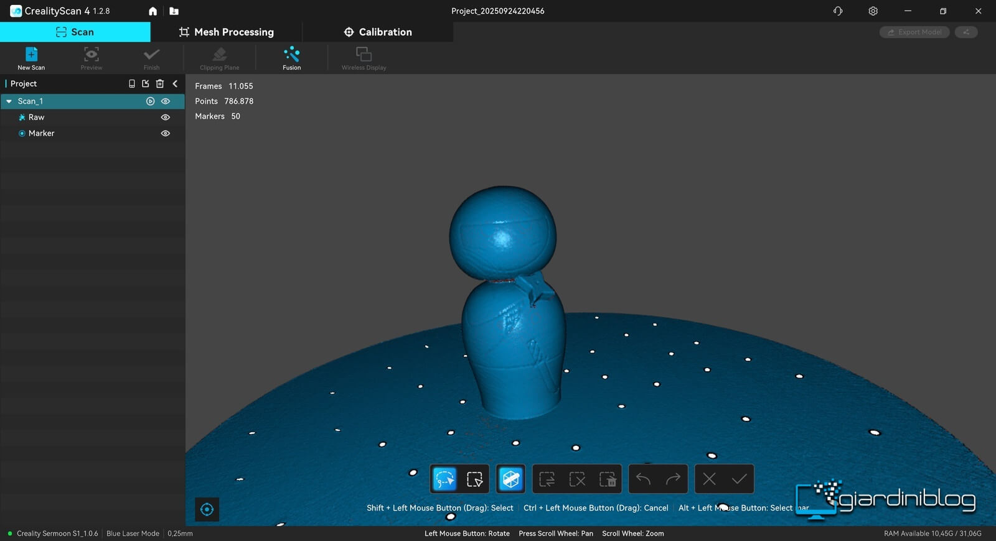Open the settings gear in the title bar
This screenshot has width=996, height=541.
(x=873, y=11)
